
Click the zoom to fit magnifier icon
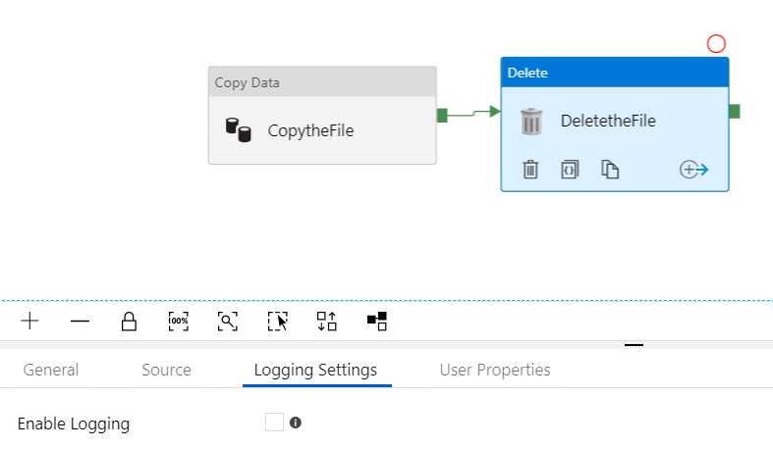[227, 322]
